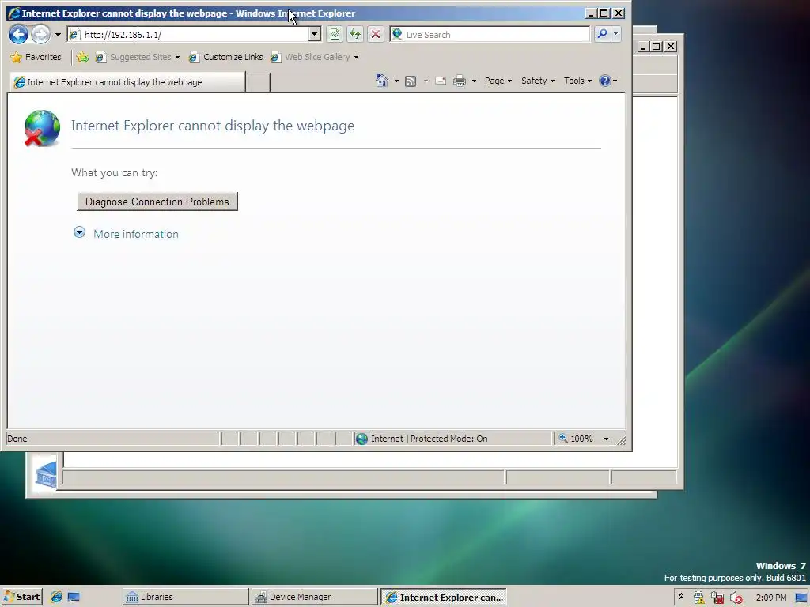Open the Safety menu

tap(538, 81)
